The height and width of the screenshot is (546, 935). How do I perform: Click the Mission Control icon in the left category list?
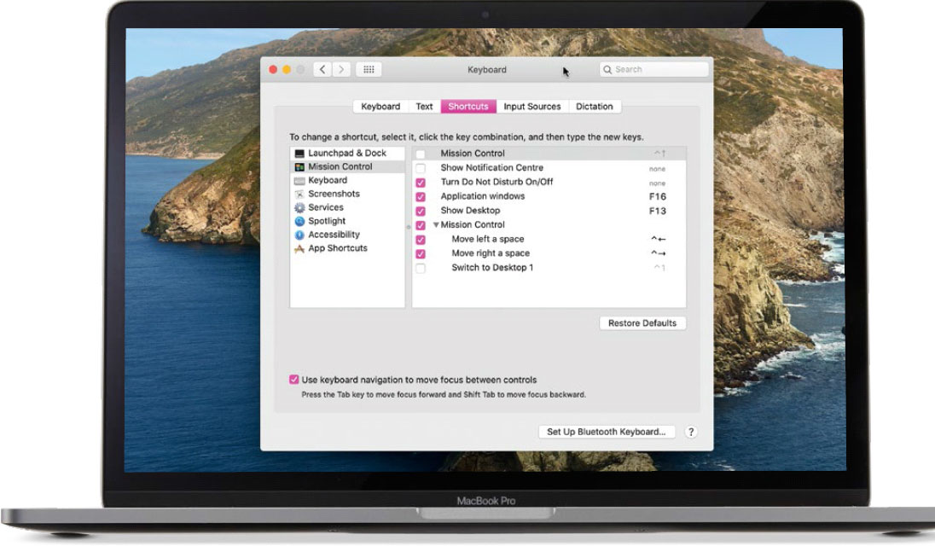299,167
